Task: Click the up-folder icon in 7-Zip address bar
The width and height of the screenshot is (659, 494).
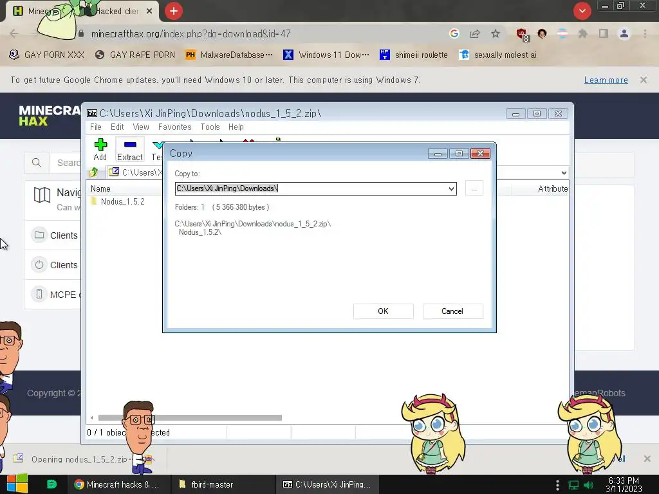Action: (94, 172)
